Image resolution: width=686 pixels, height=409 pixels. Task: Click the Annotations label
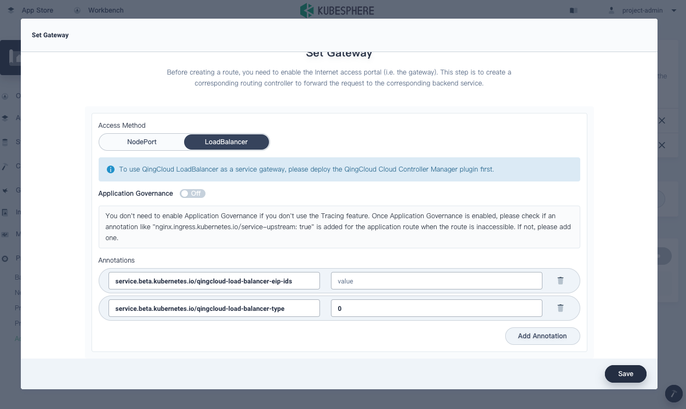116,260
